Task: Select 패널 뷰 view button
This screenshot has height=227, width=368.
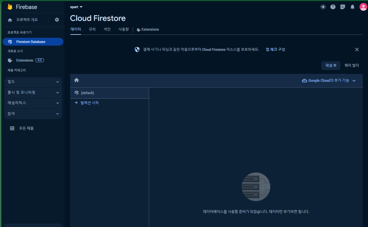Action: pos(331,65)
